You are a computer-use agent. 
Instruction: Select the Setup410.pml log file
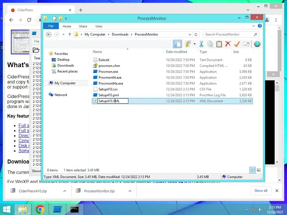point(108,95)
